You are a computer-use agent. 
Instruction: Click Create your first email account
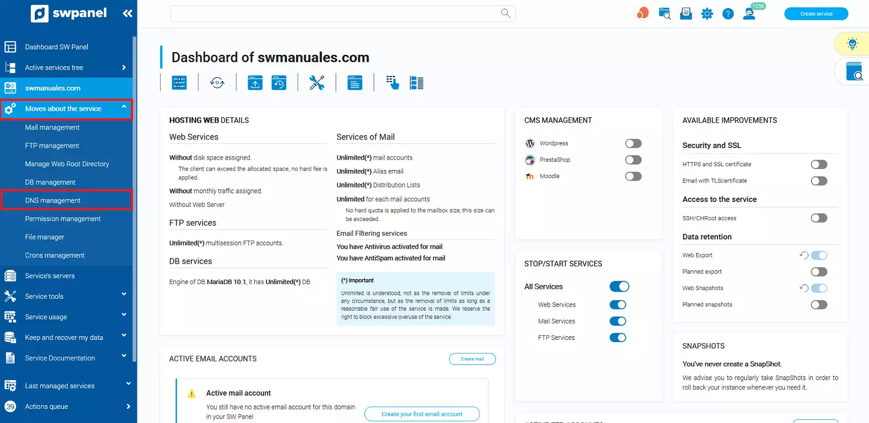point(421,414)
